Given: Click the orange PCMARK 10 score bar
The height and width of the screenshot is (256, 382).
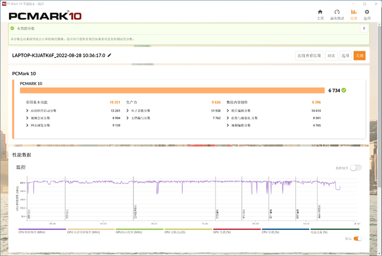Looking at the screenshot, I should [x=172, y=90].
